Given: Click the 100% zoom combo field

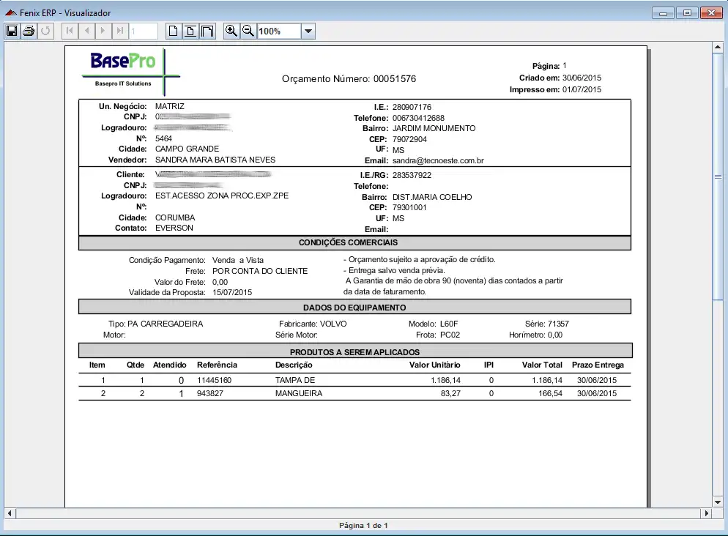Looking at the screenshot, I should [278, 31].
